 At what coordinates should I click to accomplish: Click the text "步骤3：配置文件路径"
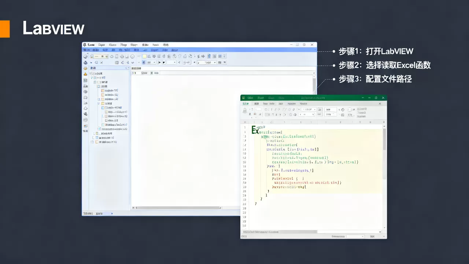click(375, 79)
